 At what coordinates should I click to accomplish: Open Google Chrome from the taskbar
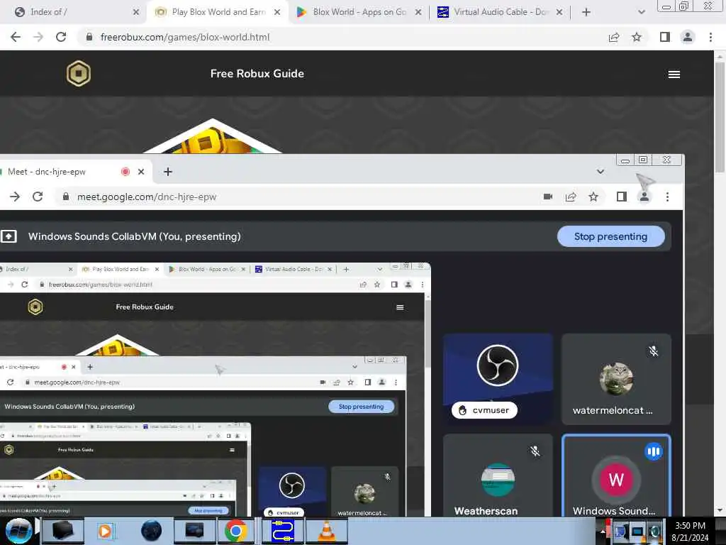[235, 531]
